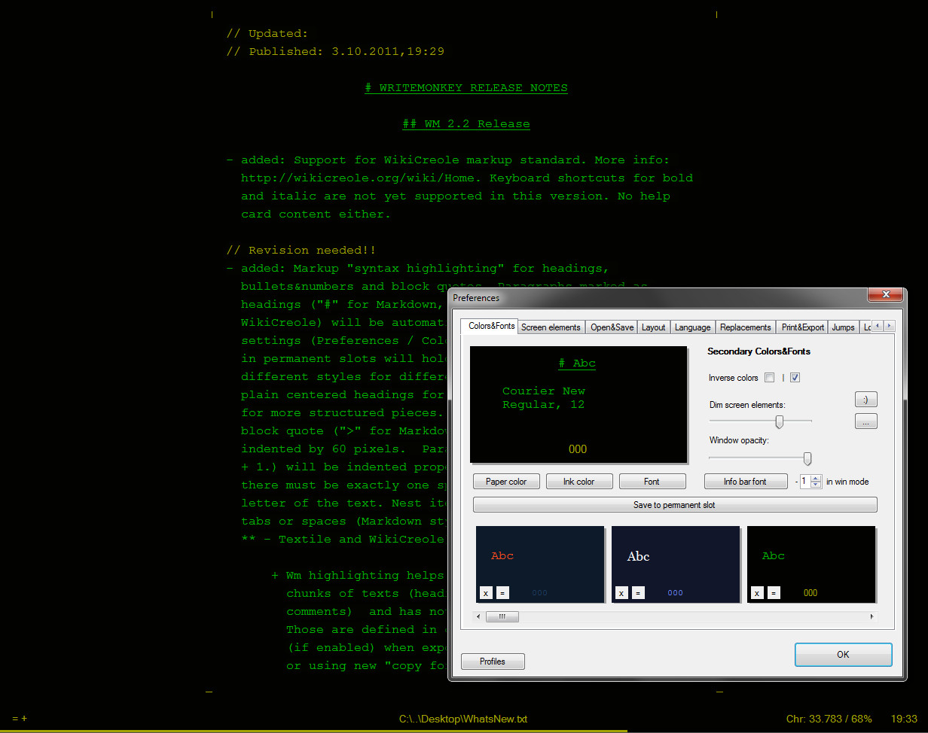Open the Print&Export tab
The image size is (928, 733).
[802, 327]
